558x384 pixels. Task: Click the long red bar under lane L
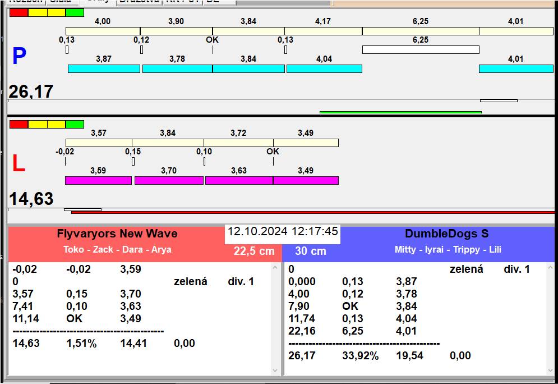313,212
